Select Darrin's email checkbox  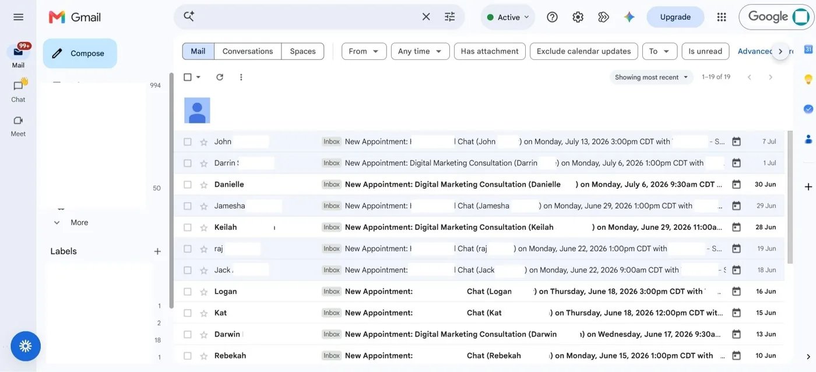coord(187,163)
